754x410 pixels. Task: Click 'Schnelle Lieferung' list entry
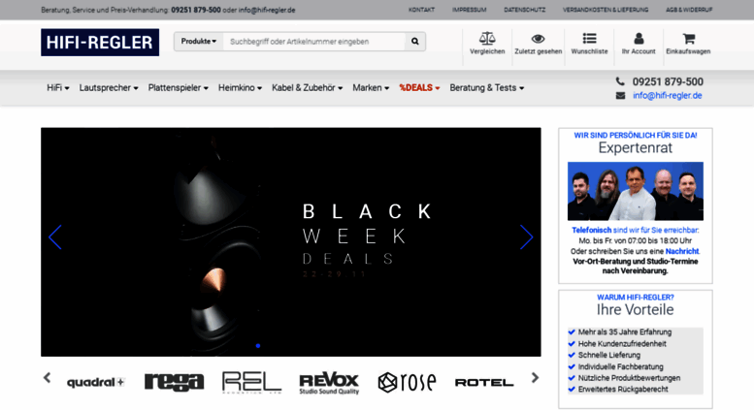point(609,356)
